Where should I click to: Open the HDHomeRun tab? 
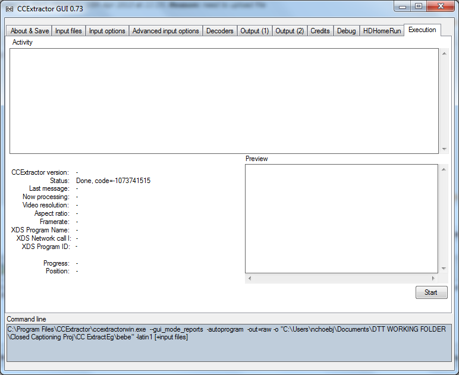pos(382,31)
